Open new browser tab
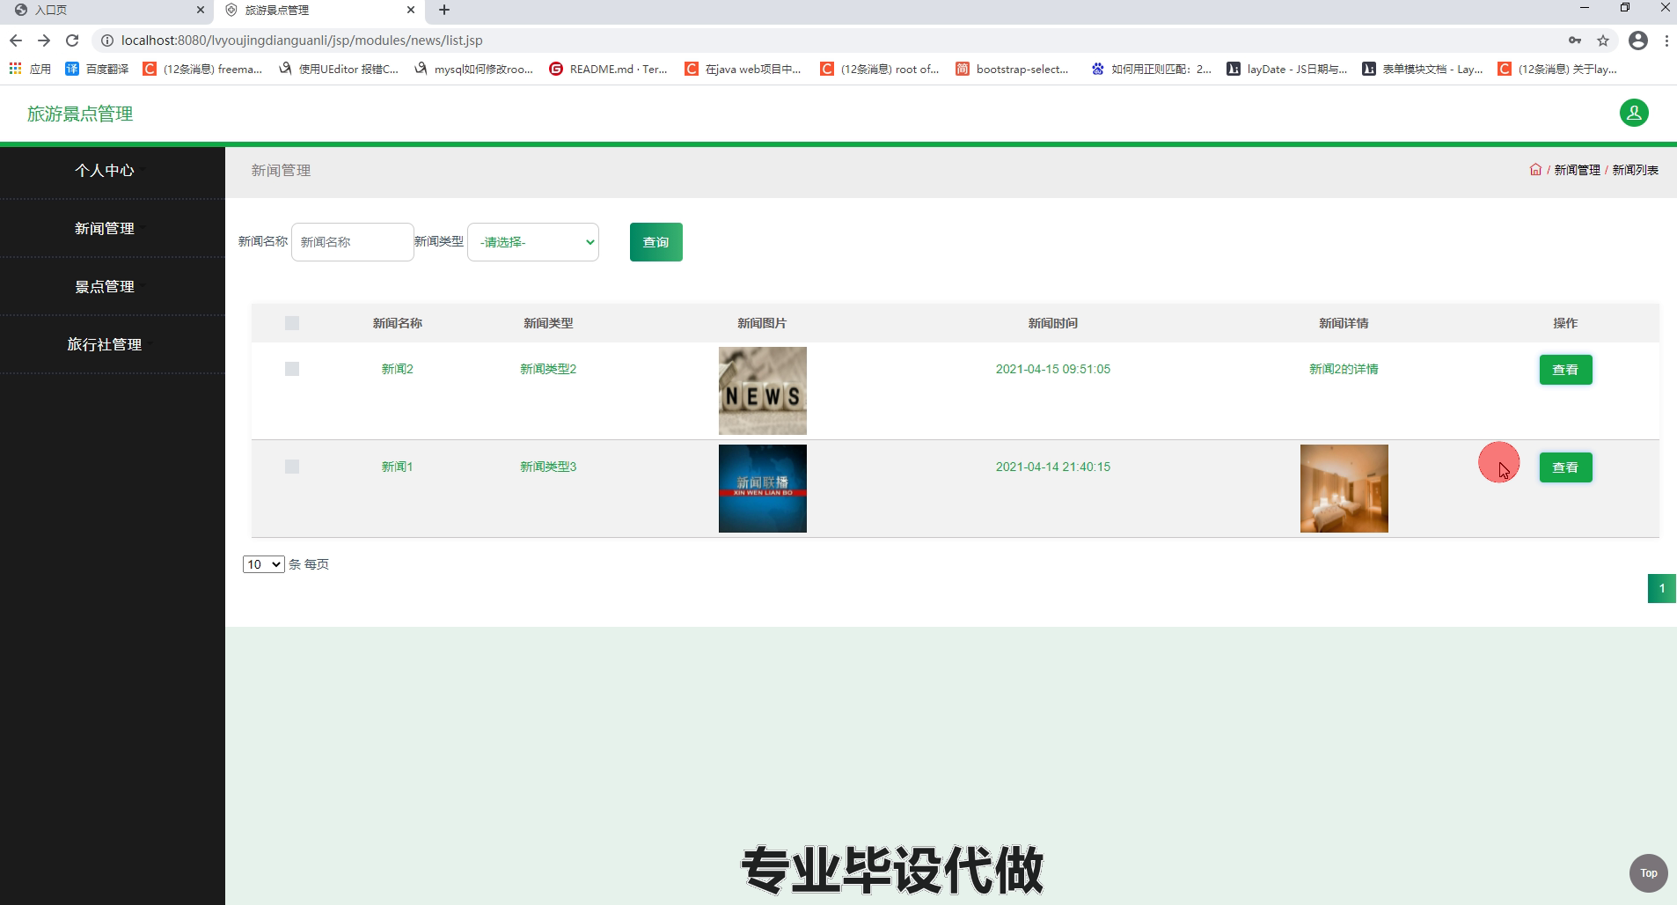The height and width of the screenshot is (905, 1677). (444, 10)
